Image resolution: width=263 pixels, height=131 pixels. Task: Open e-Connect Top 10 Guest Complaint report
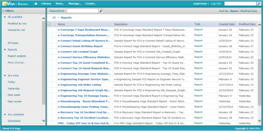[84, 63]
